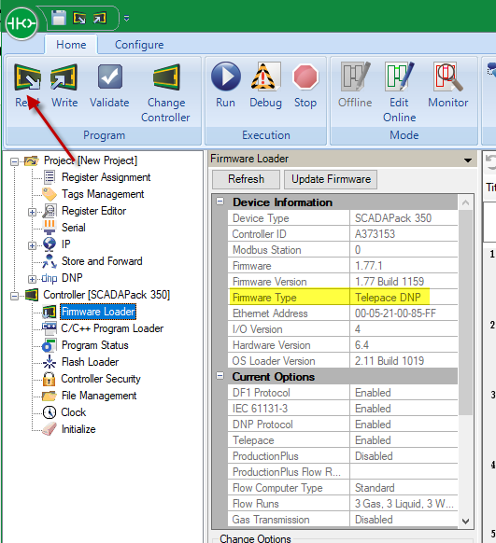
Task: Open Clock settings item
Action: (x=73, y=412)
